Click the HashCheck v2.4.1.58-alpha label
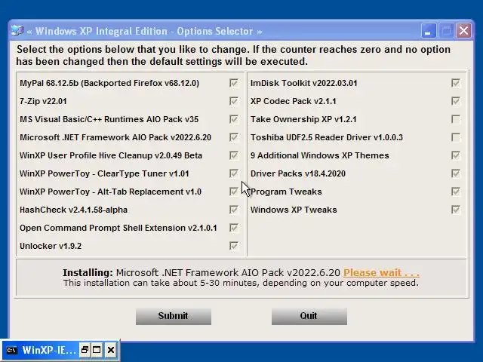This screenshot has height=362, width=483. (x=73, y=210)
